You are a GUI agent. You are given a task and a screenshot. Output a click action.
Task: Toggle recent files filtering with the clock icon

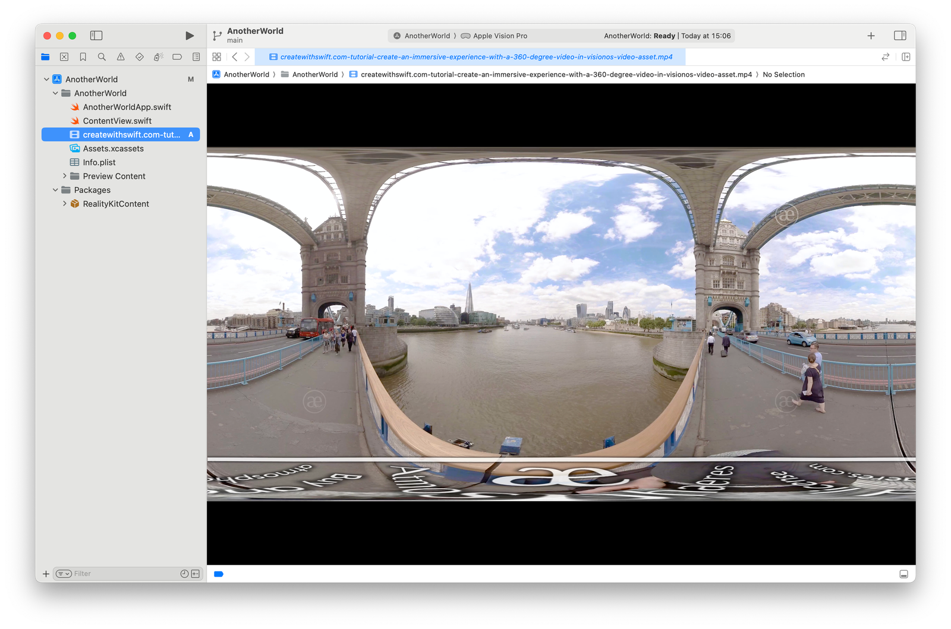184,573
